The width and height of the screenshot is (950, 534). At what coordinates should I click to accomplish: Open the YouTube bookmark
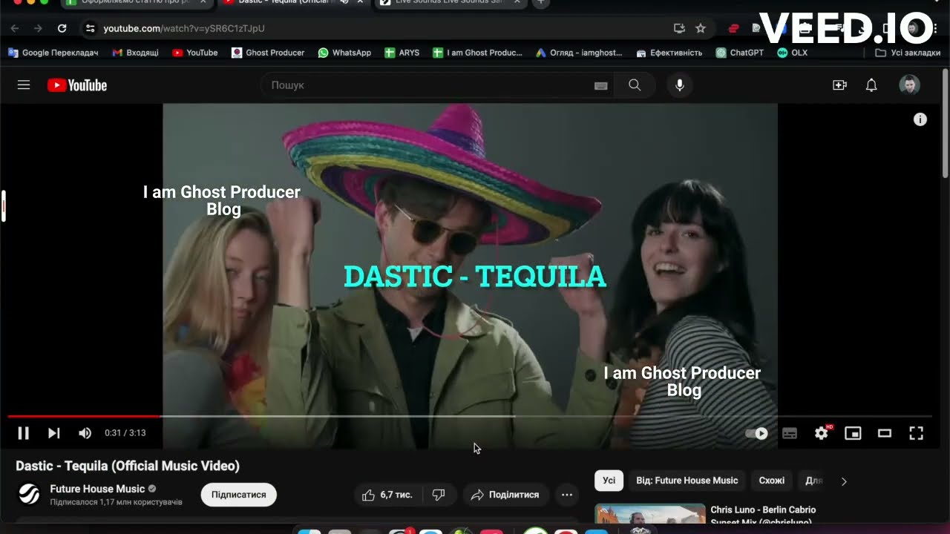[x=195, y=53]
